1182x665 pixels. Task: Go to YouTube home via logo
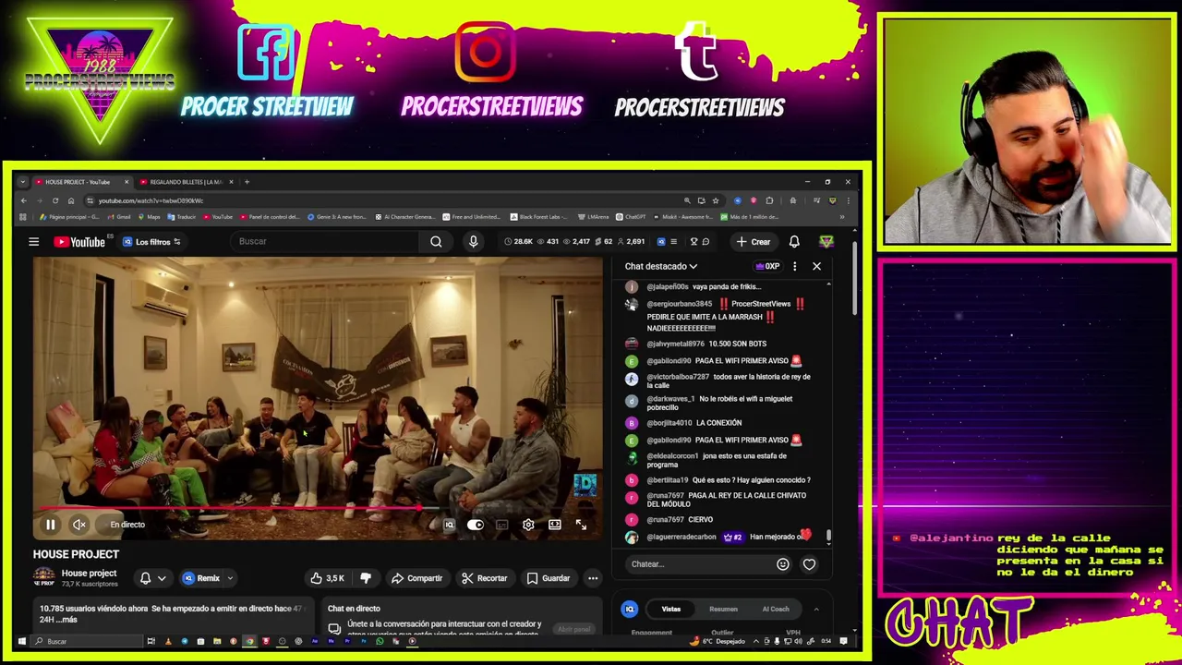coord(79,242)
